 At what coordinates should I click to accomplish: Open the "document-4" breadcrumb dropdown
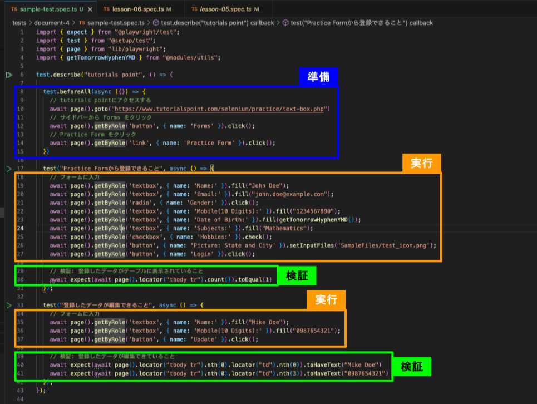pyautogui.click(x=51, y=23)
